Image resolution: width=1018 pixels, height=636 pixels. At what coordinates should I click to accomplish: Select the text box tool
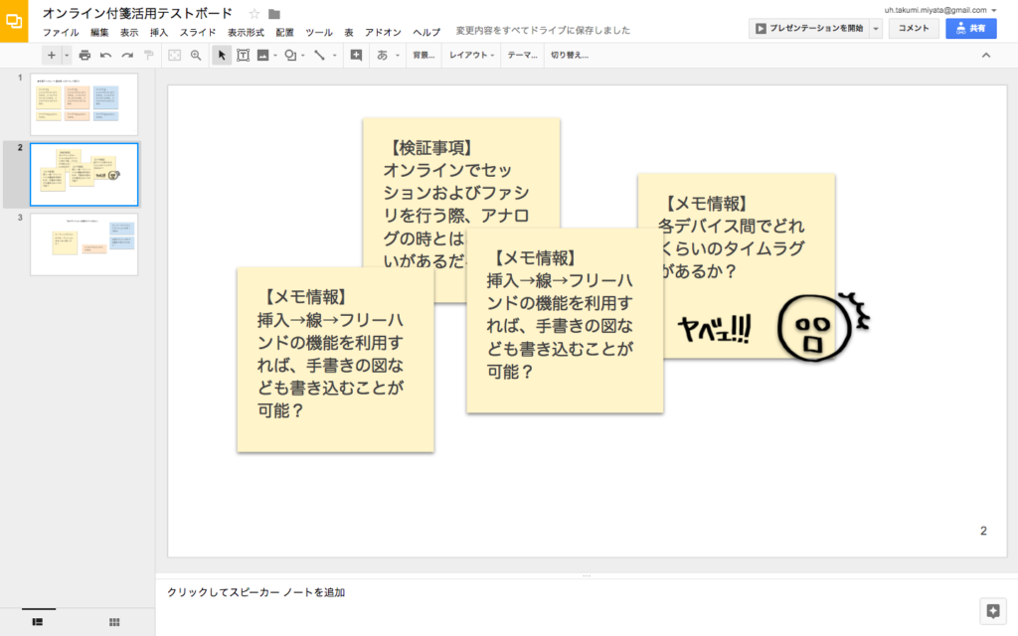pos(243,56)
